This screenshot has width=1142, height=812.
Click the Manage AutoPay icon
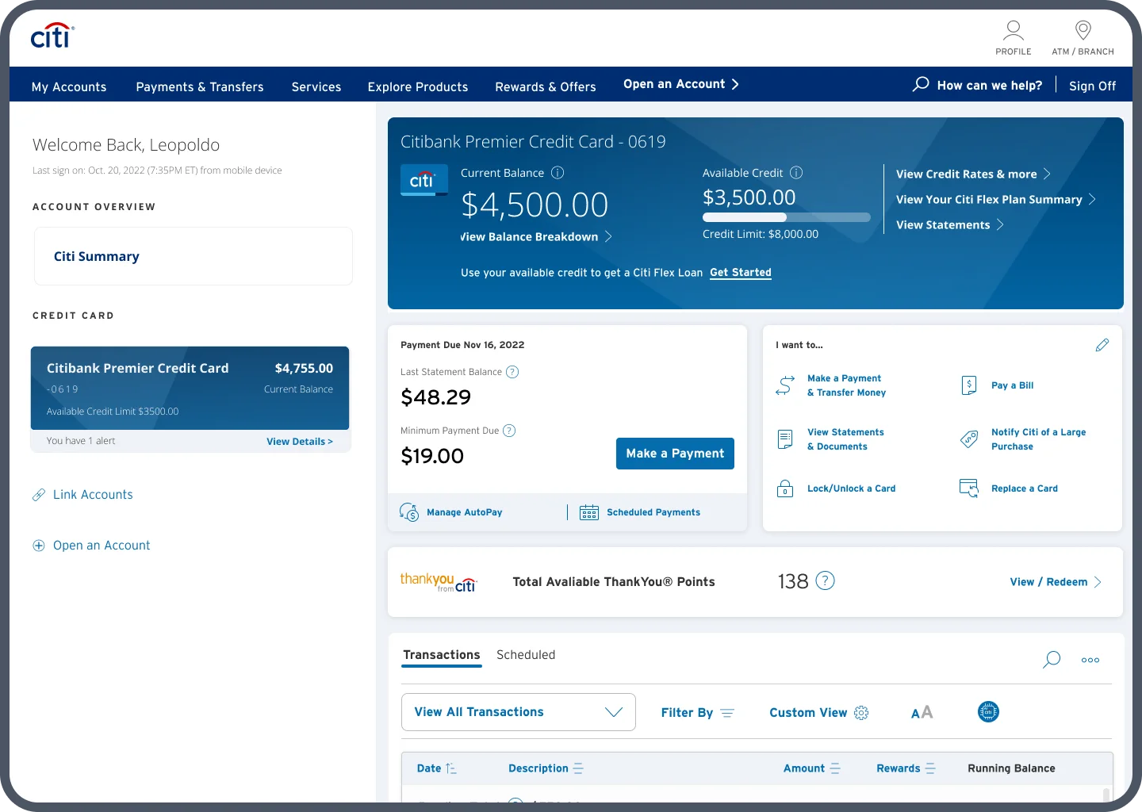(409, 512)
